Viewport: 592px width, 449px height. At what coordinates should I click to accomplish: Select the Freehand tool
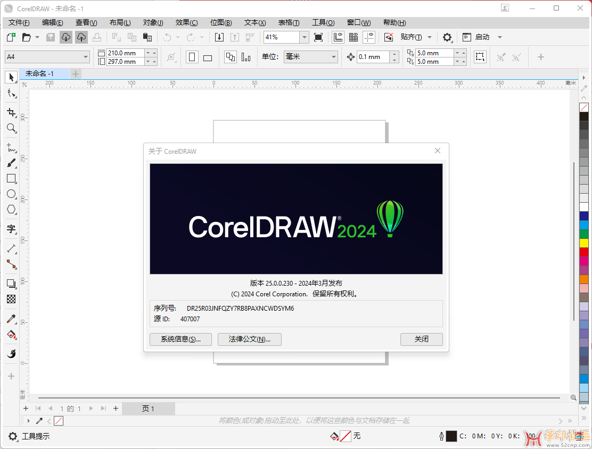[11, 147]
